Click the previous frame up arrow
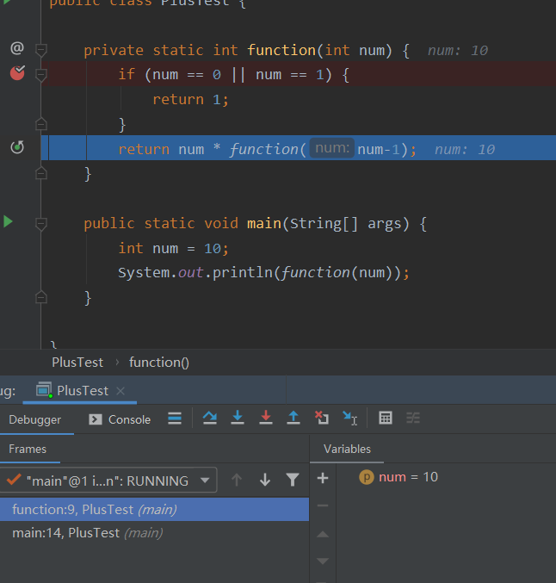556x583 pixels. (237, 480)
